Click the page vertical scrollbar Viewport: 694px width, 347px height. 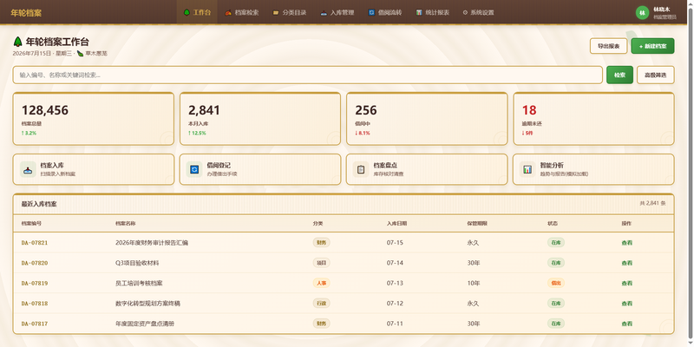pyautogui.click(x=691, y=173)
